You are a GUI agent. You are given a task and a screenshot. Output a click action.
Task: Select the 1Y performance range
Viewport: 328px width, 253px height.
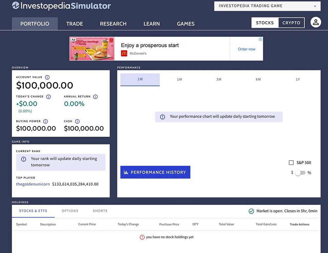coord(298,79)
